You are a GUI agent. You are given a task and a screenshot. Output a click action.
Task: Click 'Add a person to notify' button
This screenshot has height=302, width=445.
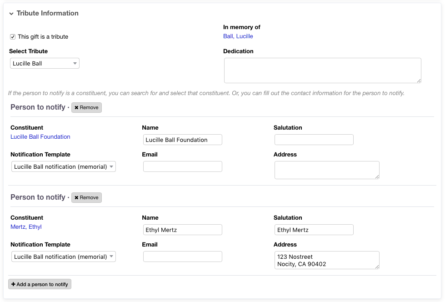[40, 284]
